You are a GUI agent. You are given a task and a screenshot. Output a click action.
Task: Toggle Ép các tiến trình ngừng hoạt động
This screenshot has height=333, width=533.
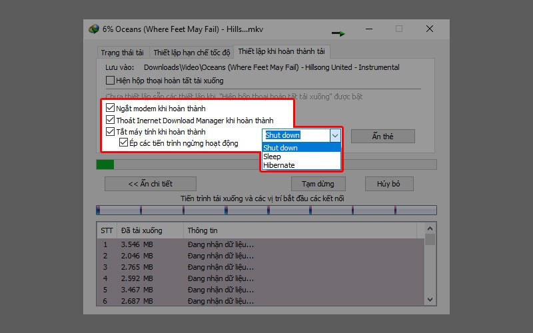123,143
